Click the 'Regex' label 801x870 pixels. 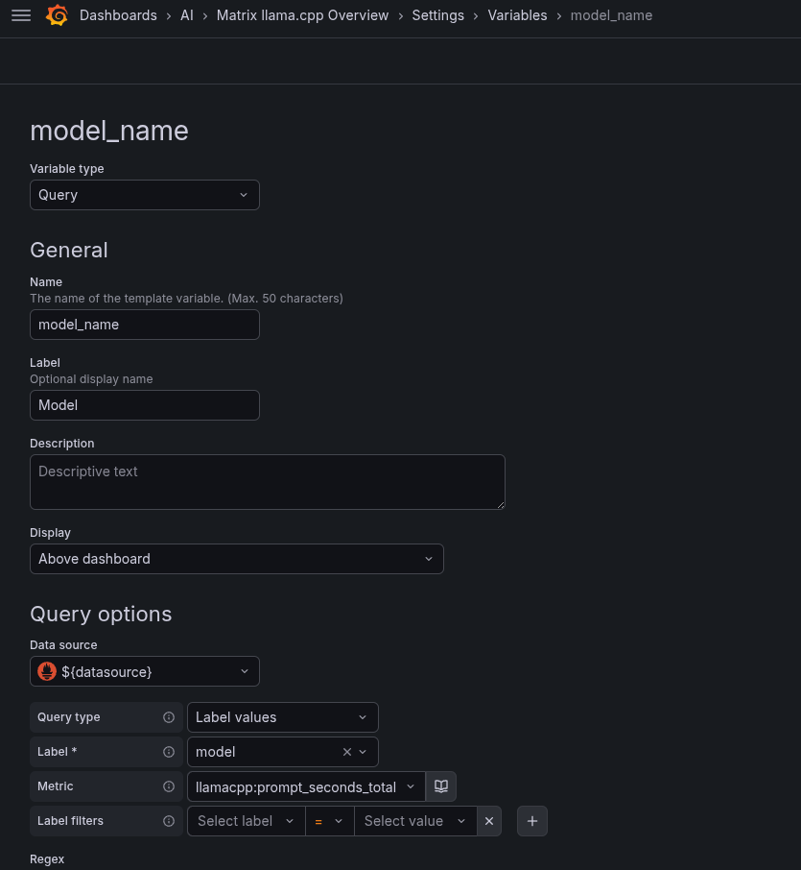[x=47, y=858]
